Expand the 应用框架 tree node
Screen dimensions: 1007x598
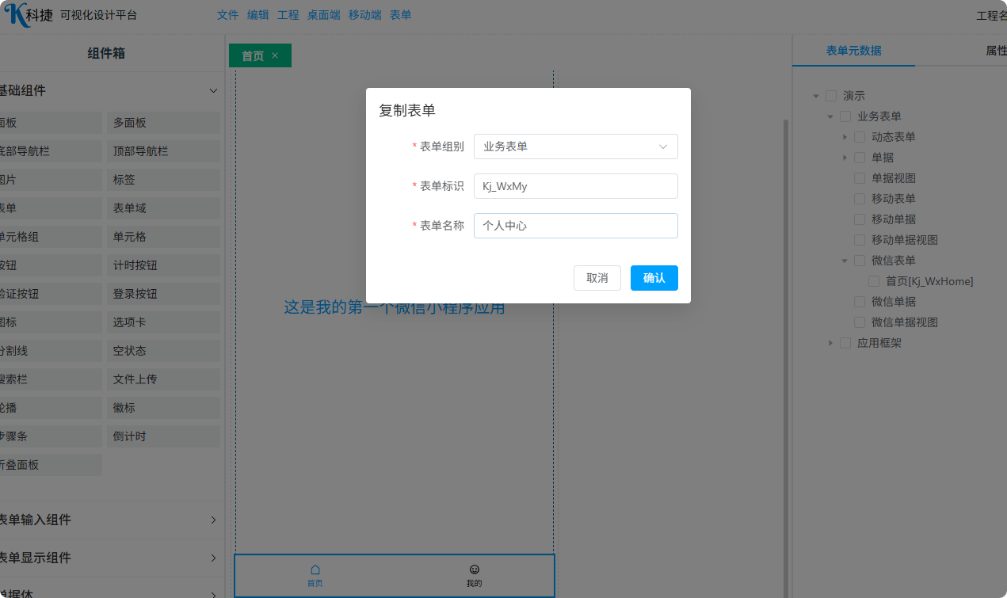831,343
